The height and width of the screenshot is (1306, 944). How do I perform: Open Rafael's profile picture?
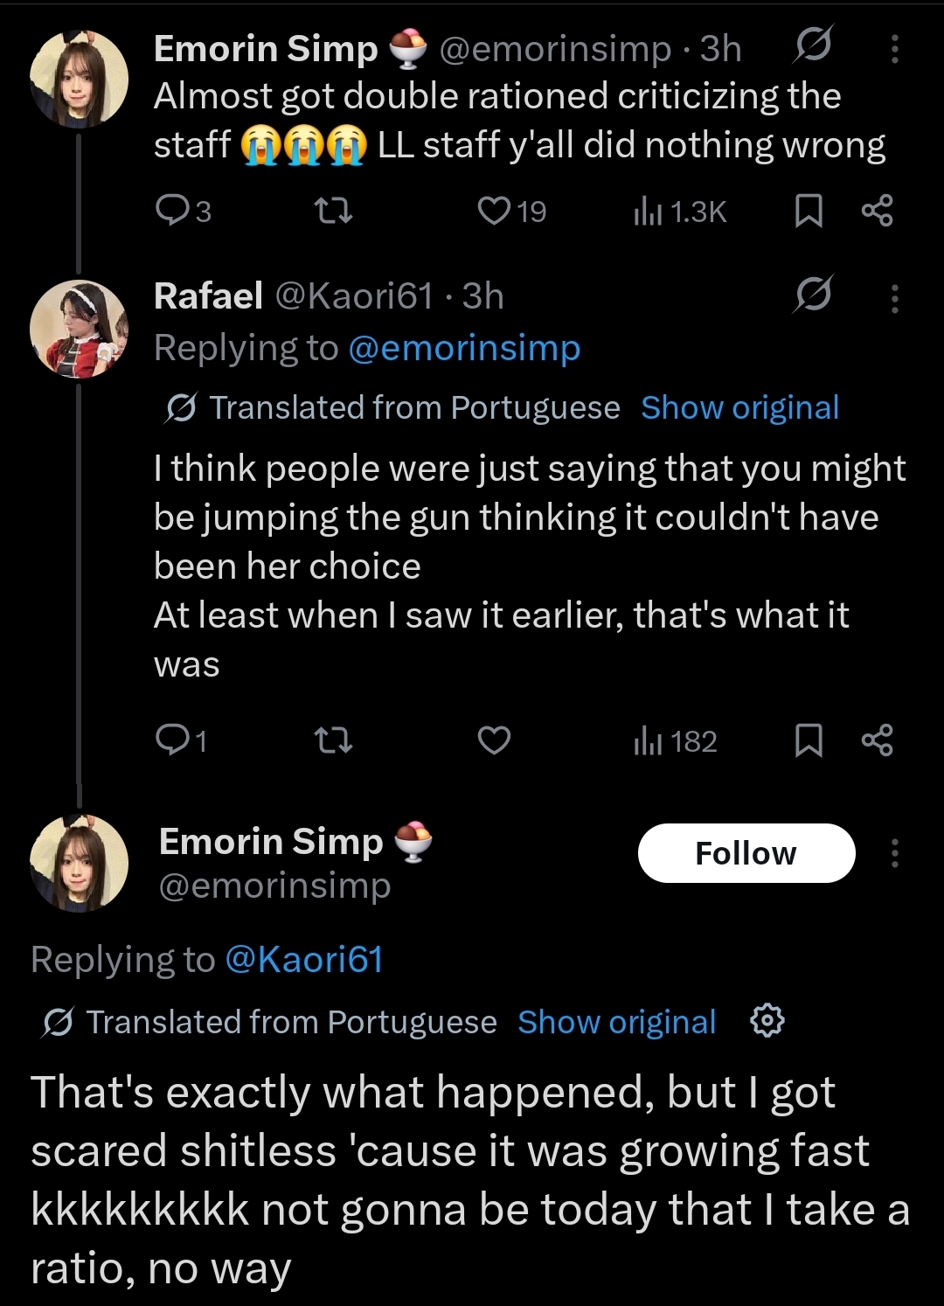click(x=79, y=329)
